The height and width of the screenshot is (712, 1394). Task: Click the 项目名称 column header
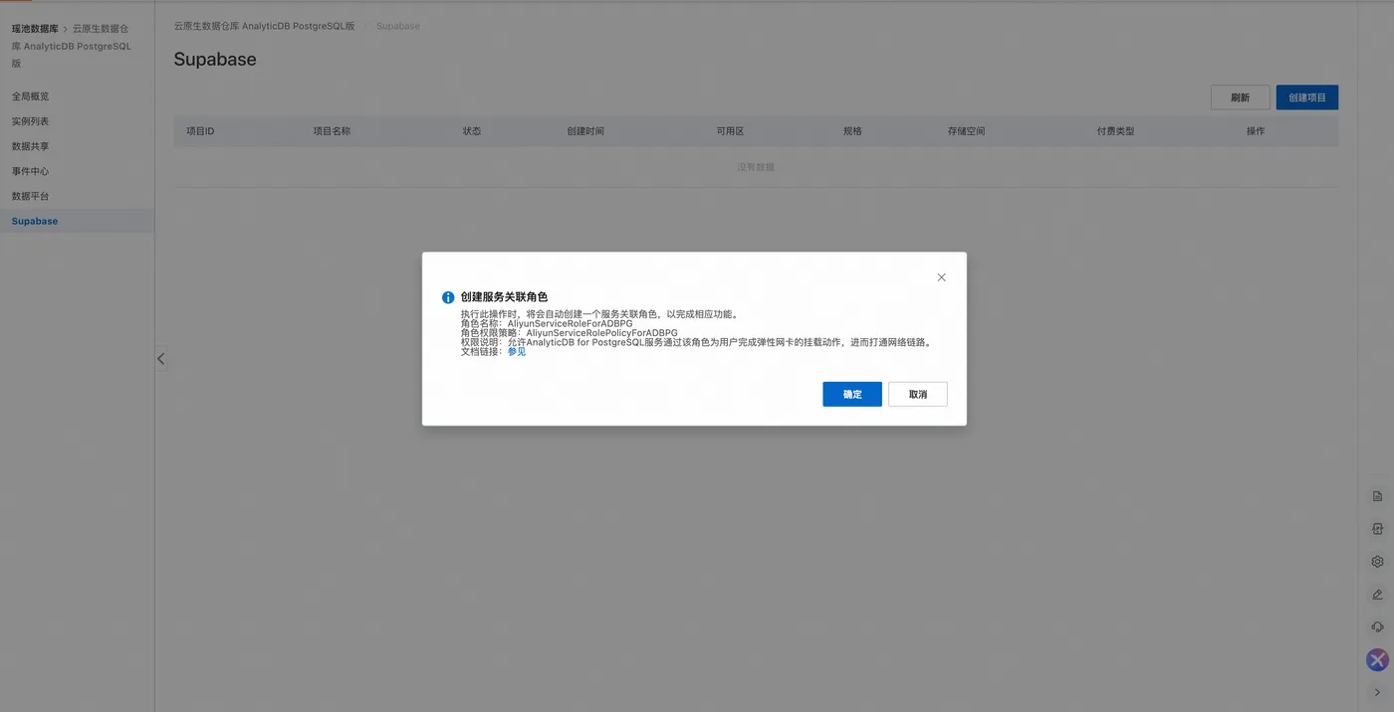(332, 131)
